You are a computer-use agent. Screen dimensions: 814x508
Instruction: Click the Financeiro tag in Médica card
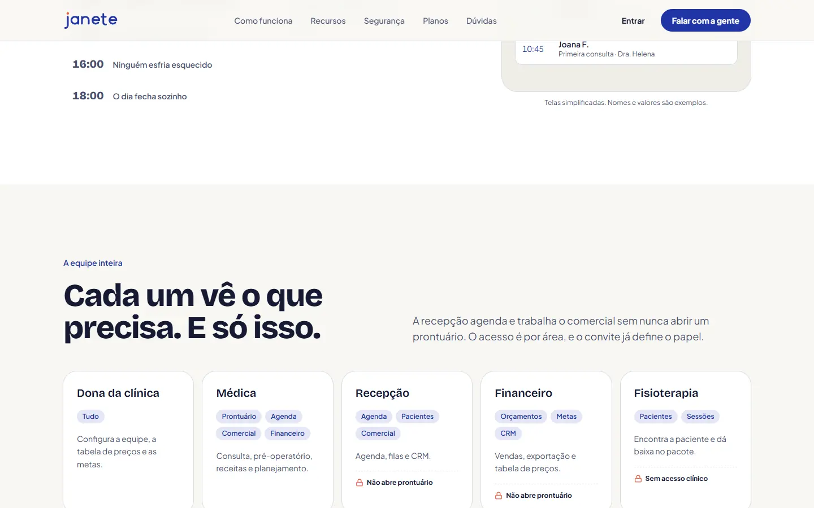click(287, 433)
